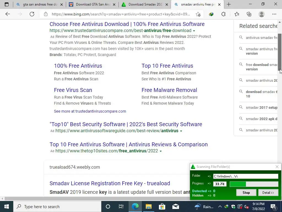Open the 100% Free Antivirus sublink

pyautogui.click(x=78, y=66)
